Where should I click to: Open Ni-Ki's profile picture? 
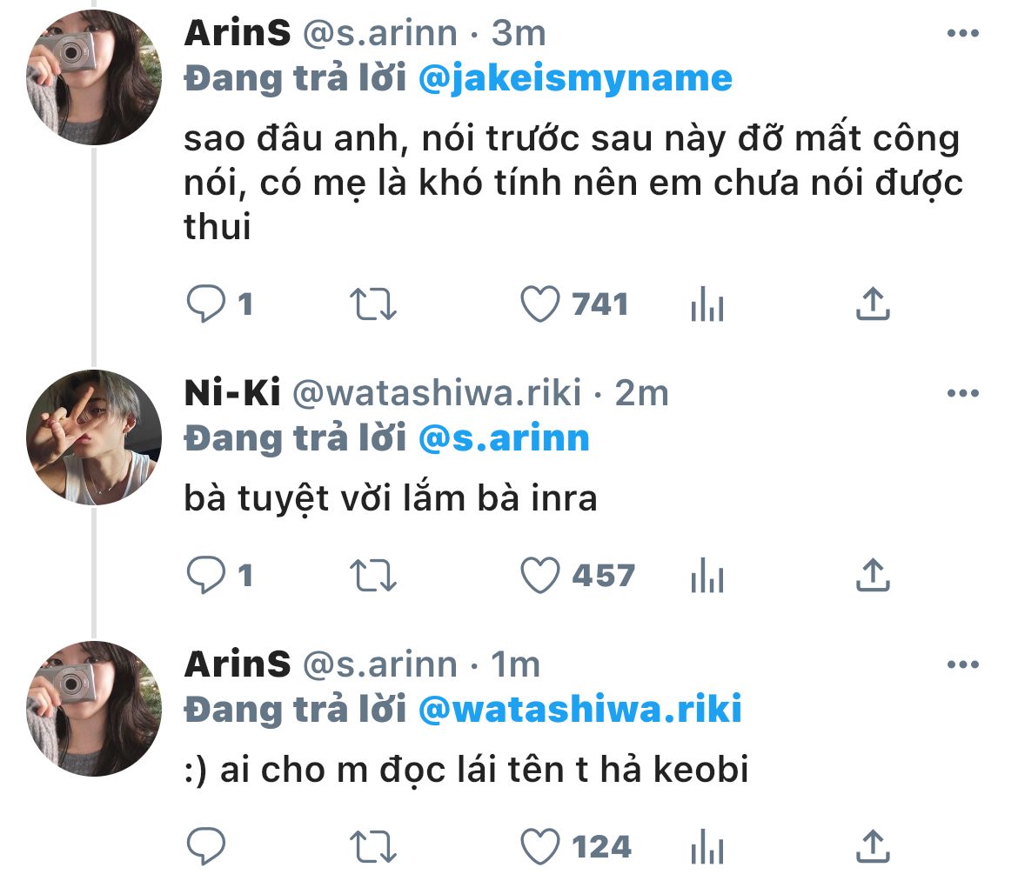coord(93,438)
